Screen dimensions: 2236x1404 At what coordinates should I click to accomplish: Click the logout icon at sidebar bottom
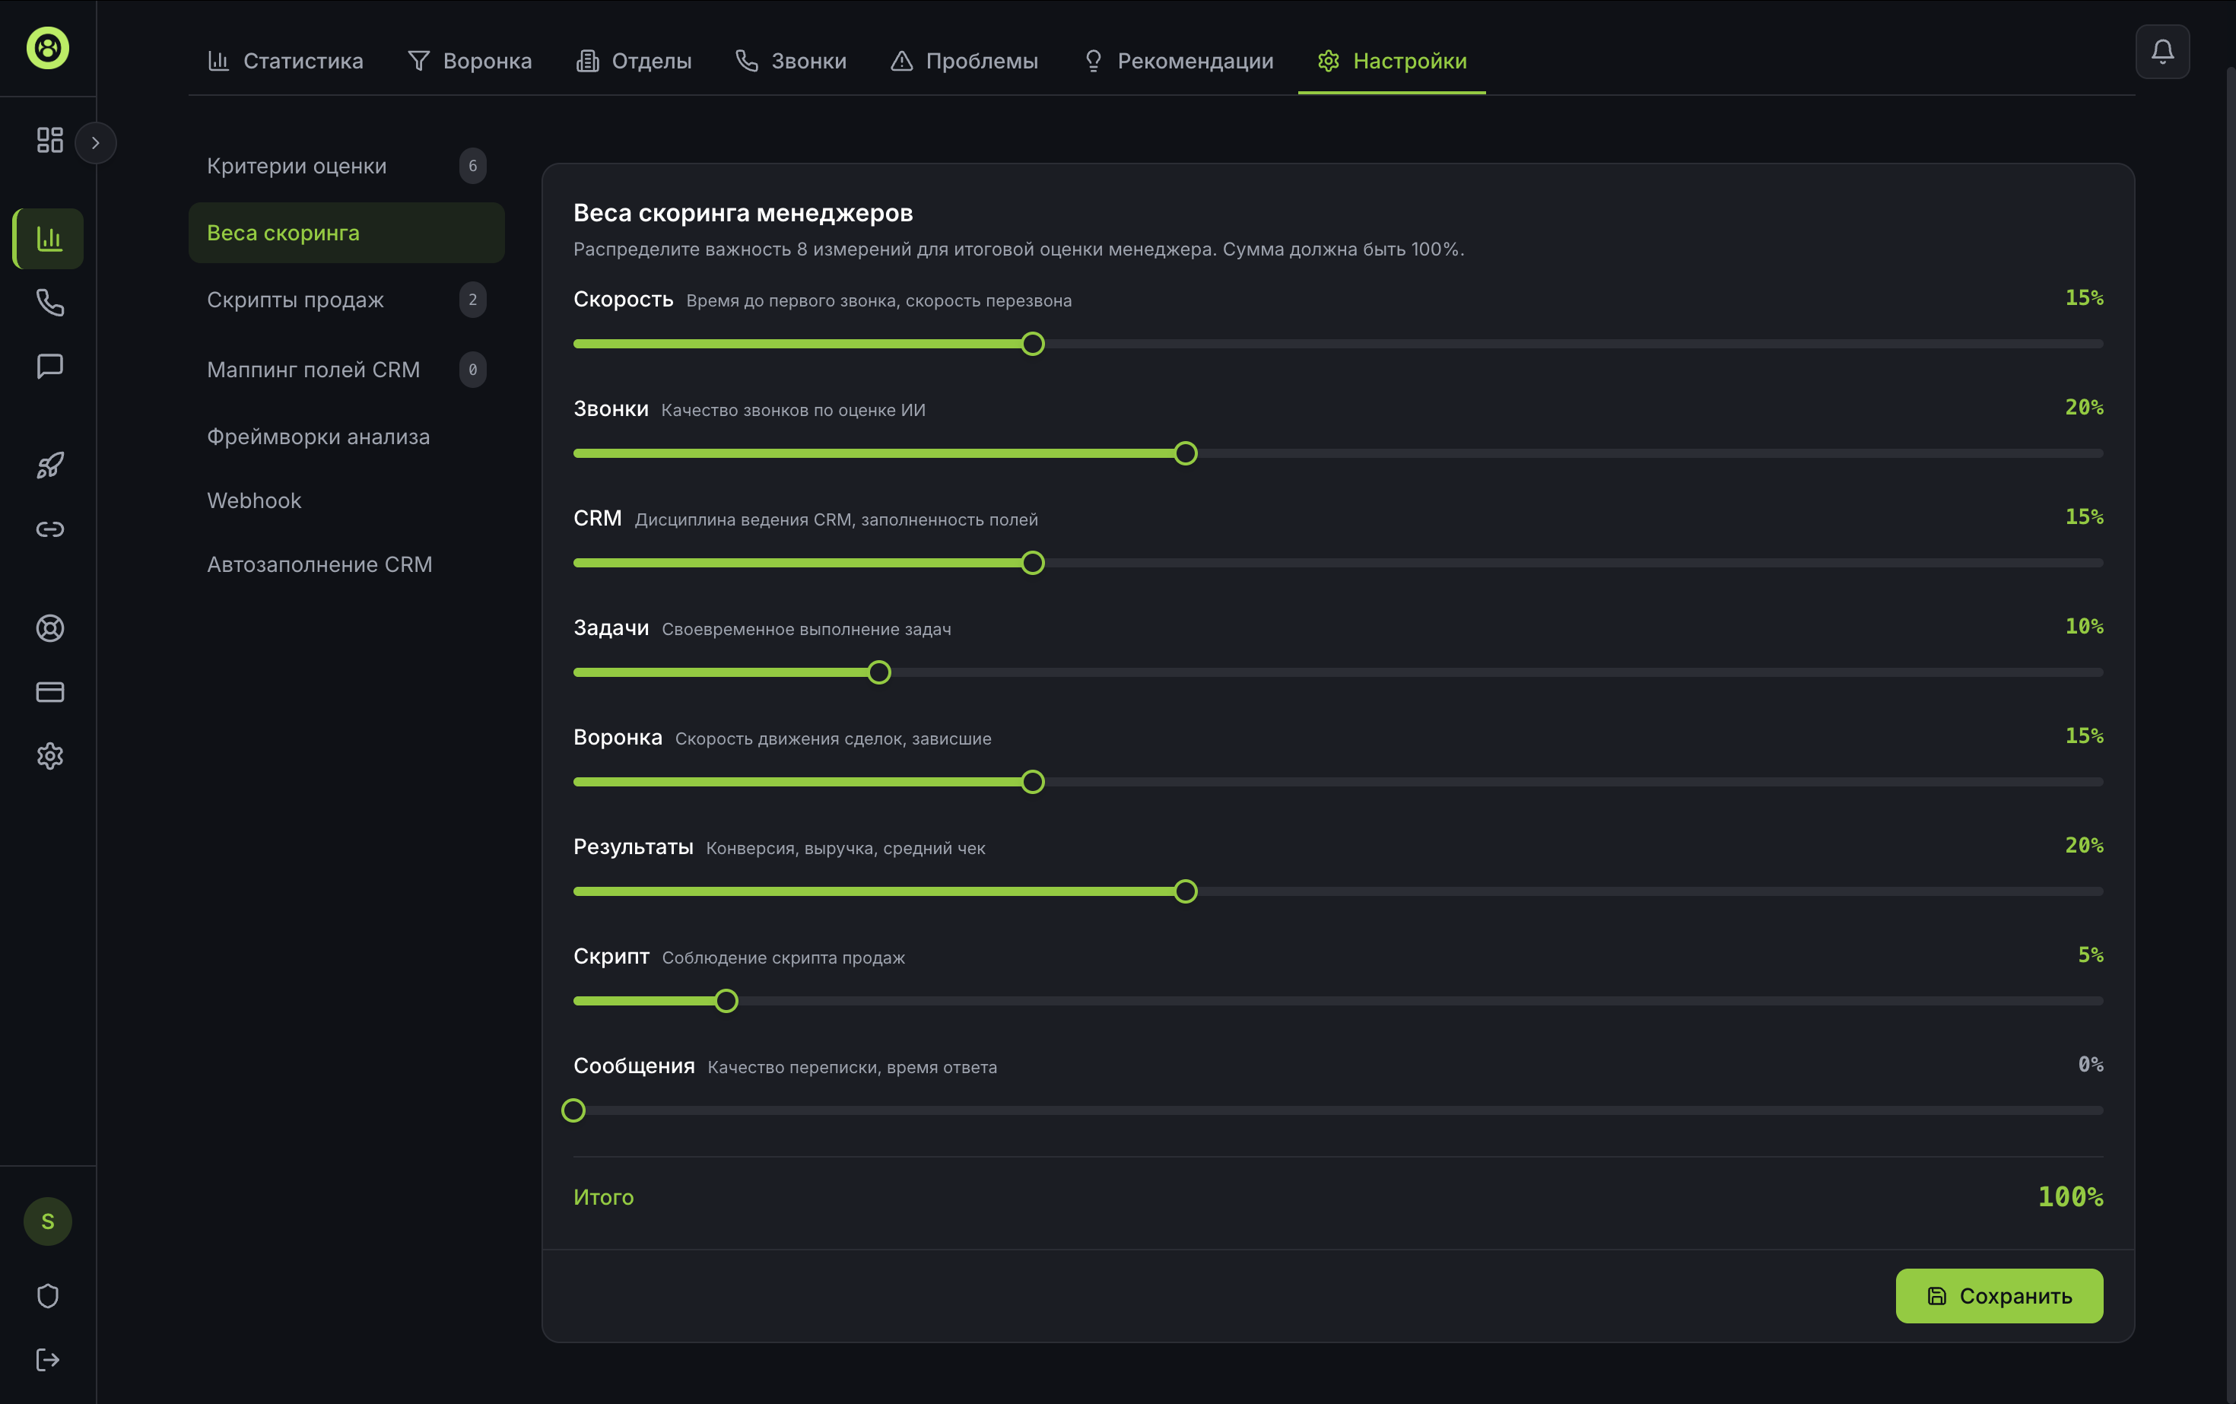pyautogui.click(x=47, y=1361)
